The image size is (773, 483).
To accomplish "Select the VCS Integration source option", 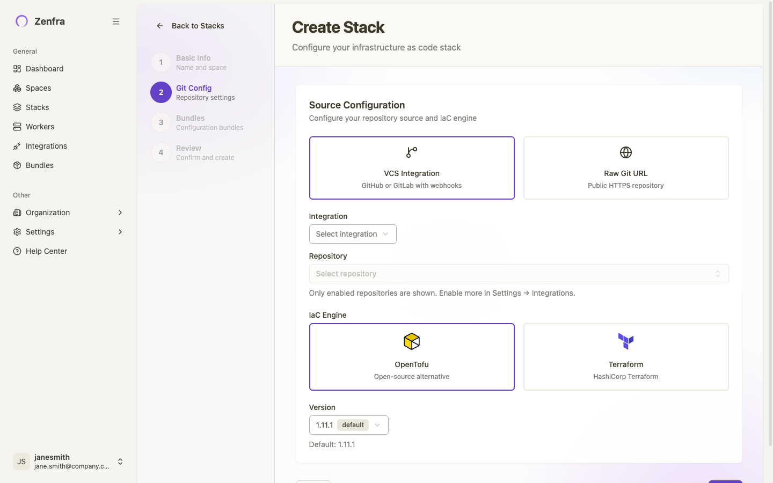I will coord(411,168).
